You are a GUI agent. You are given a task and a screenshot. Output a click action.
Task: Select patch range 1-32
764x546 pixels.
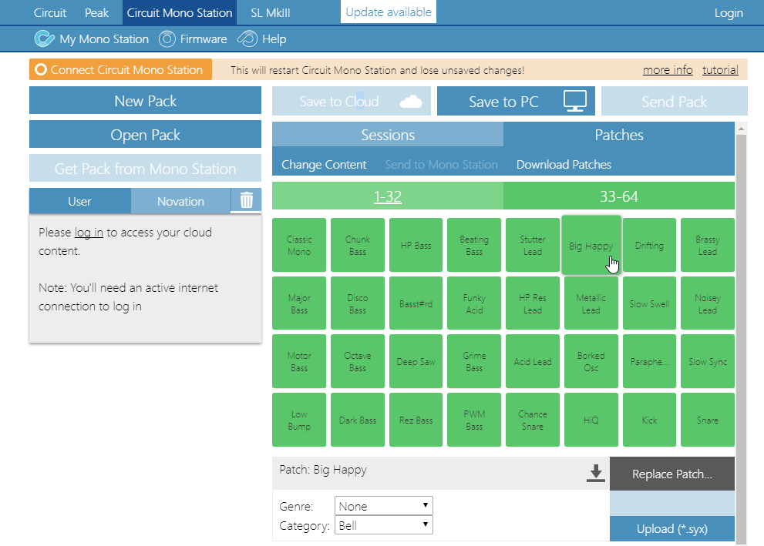[388, 196]
